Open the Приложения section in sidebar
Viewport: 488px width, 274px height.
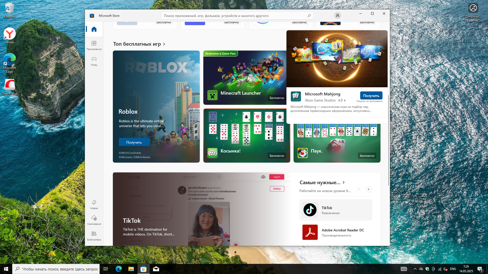94,45
